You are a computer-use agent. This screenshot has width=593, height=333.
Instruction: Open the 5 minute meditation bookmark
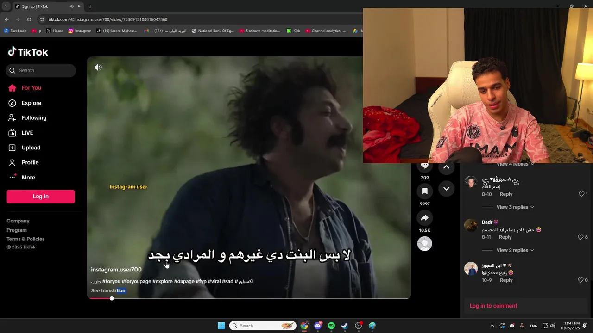click(x=260, y=31)
